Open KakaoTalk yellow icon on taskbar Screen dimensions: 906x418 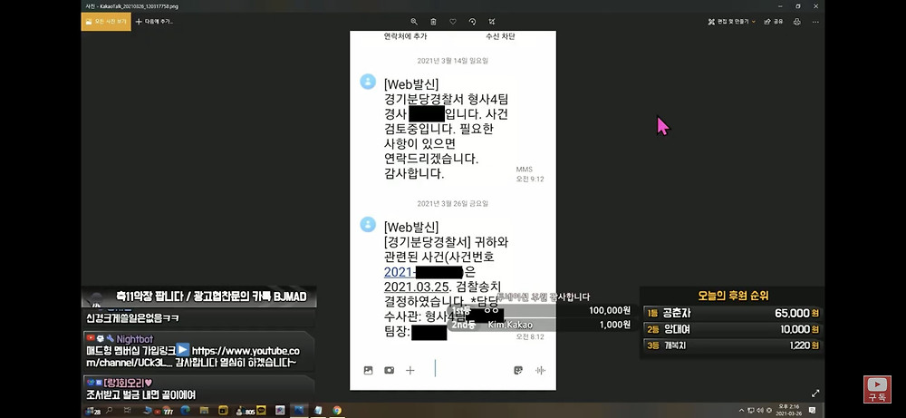(261, 411)
